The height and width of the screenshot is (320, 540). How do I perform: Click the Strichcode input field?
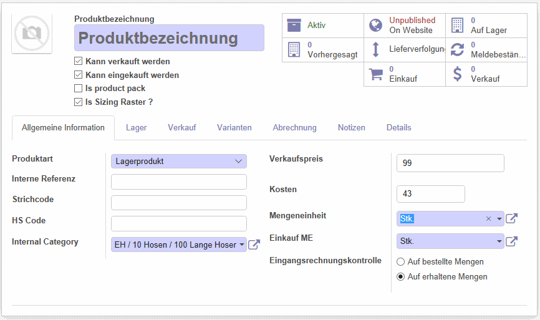pos(179,203)
